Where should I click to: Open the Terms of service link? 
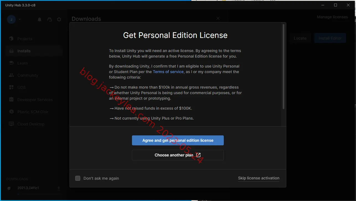pos(168,72)
